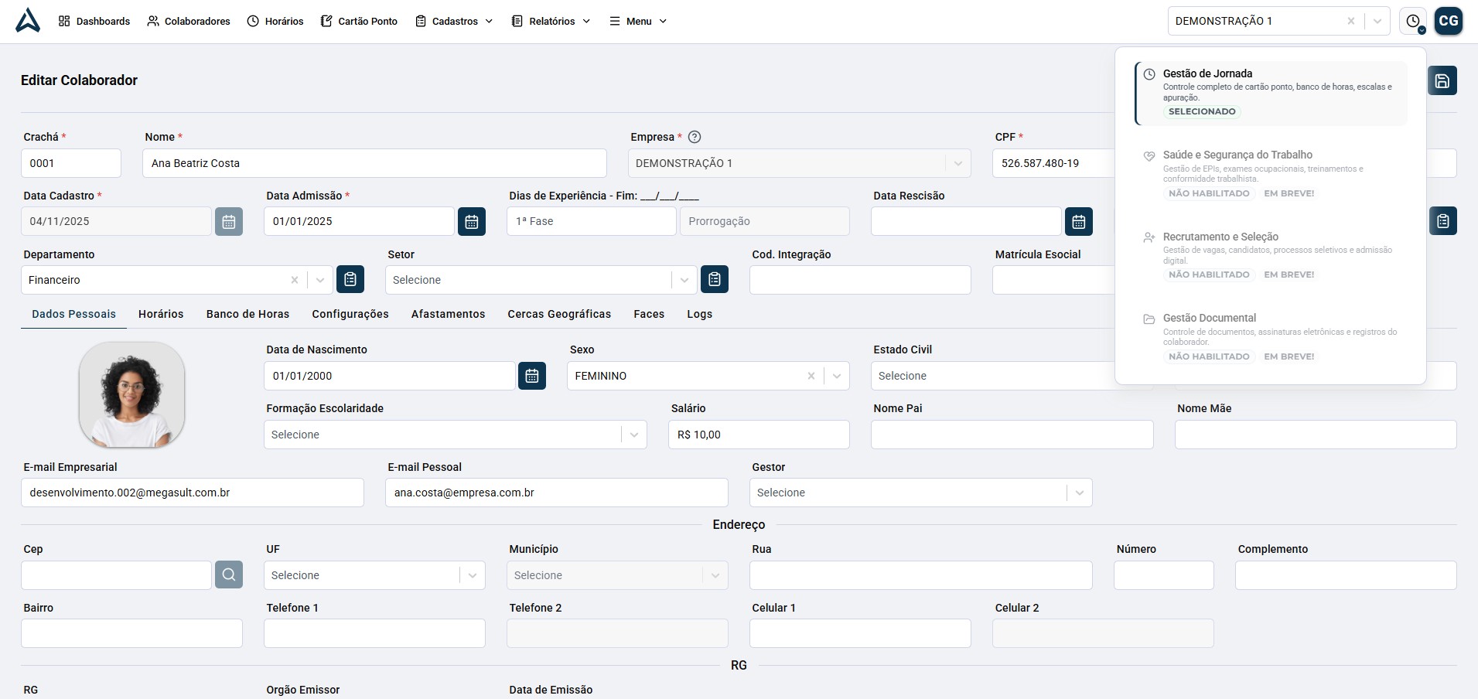Open the CG user avatar menu
1478x699 pixels.
point(1449,21)
